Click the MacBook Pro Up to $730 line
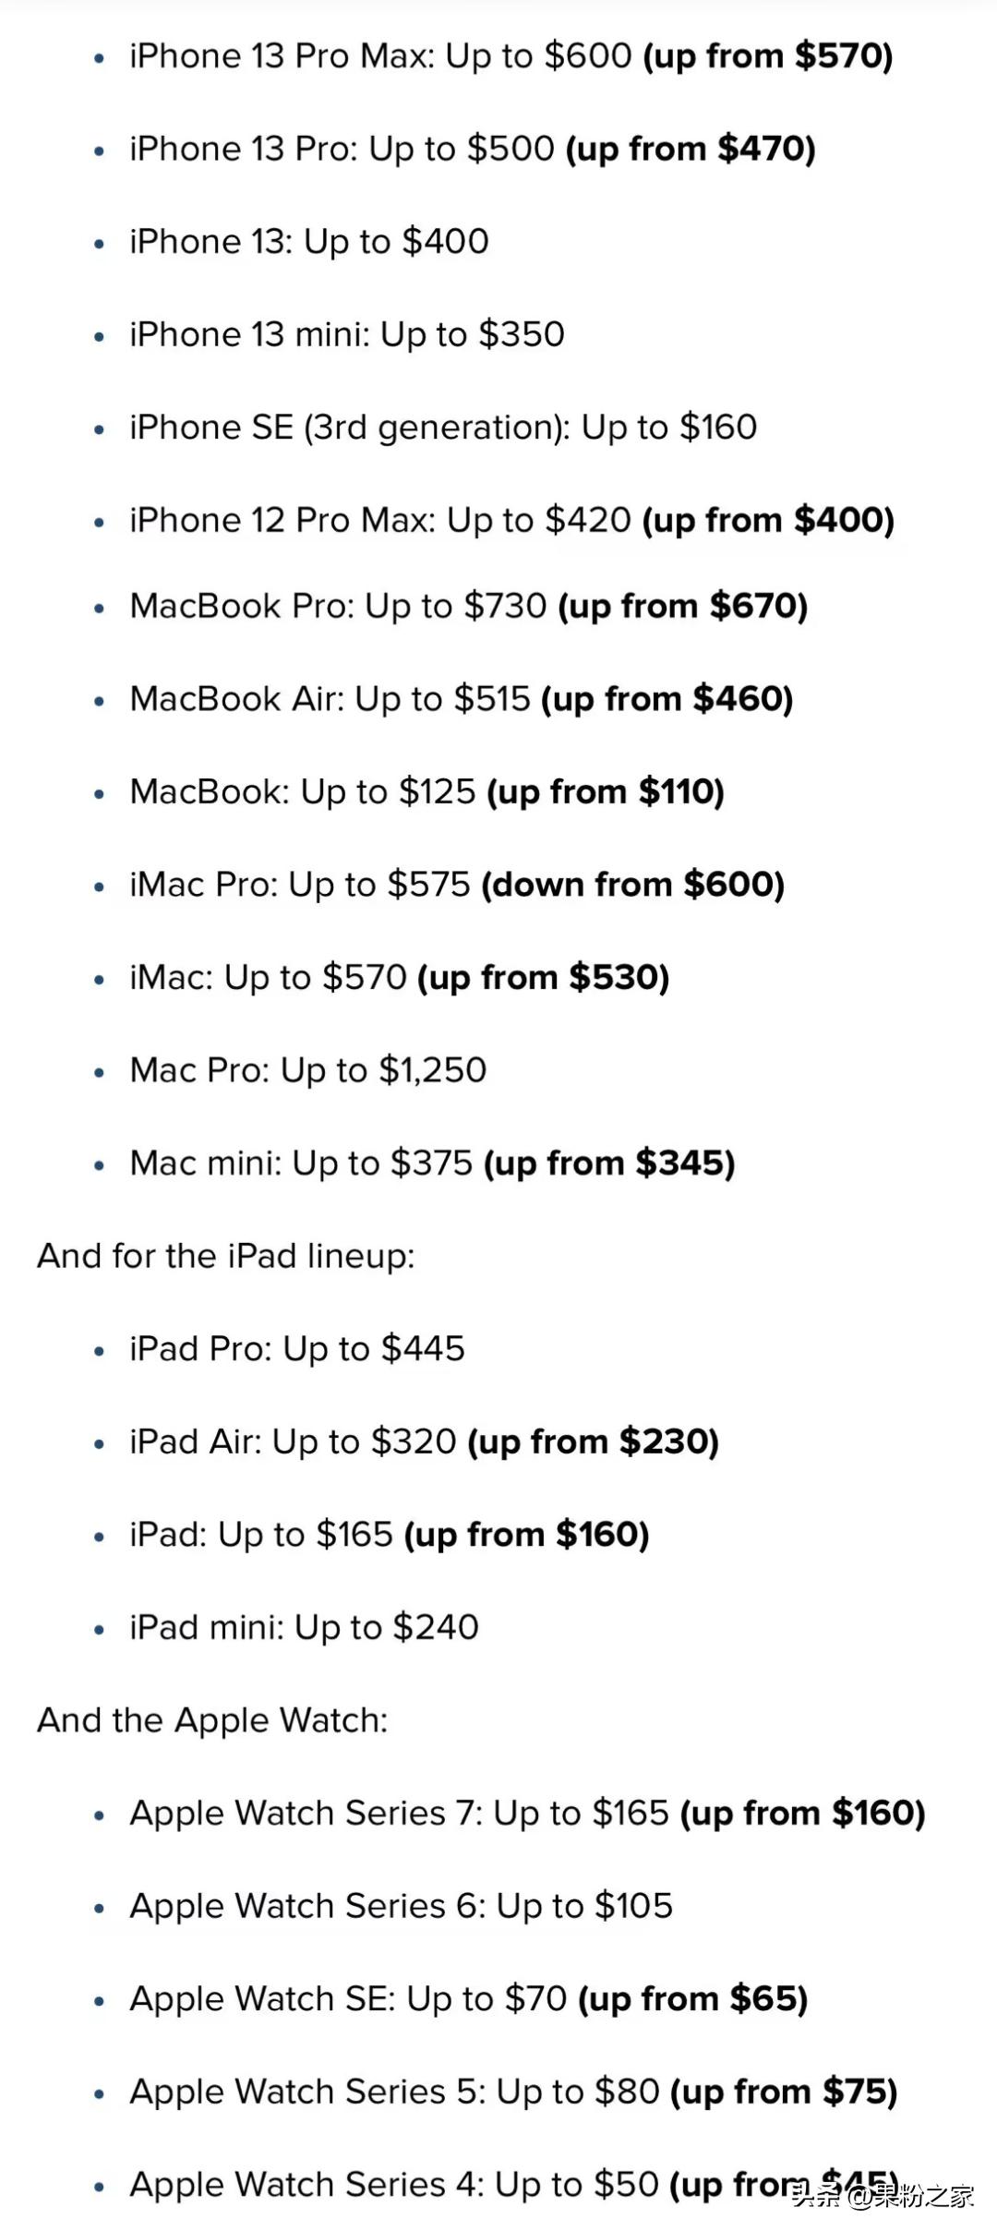 [x=468, y=607]
